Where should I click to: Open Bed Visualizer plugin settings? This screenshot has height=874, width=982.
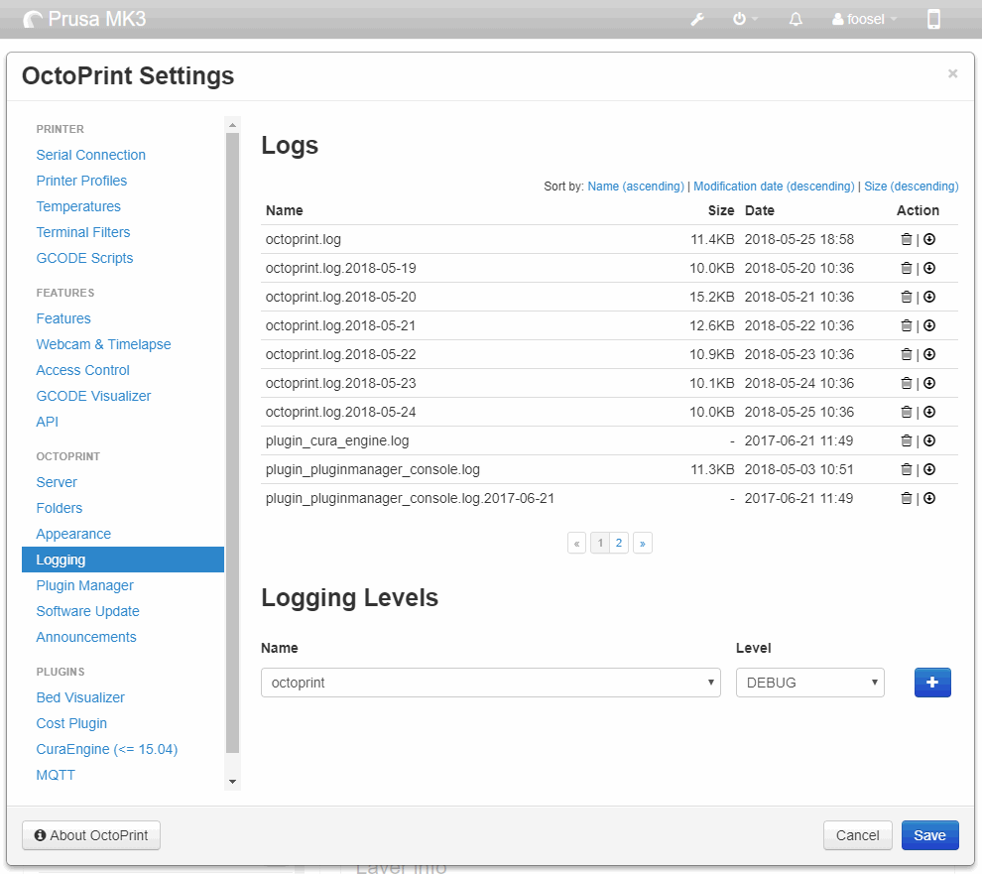(x=80, y=697)
